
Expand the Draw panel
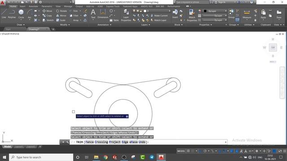click(21, 25)
